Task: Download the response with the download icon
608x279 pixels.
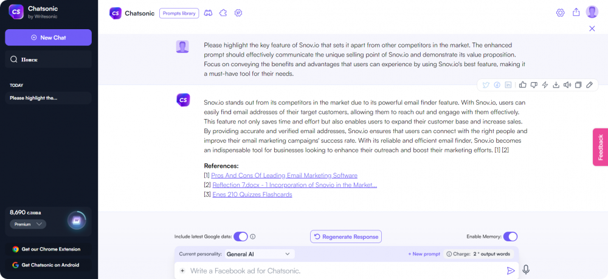Action: (x=556, y=85)
